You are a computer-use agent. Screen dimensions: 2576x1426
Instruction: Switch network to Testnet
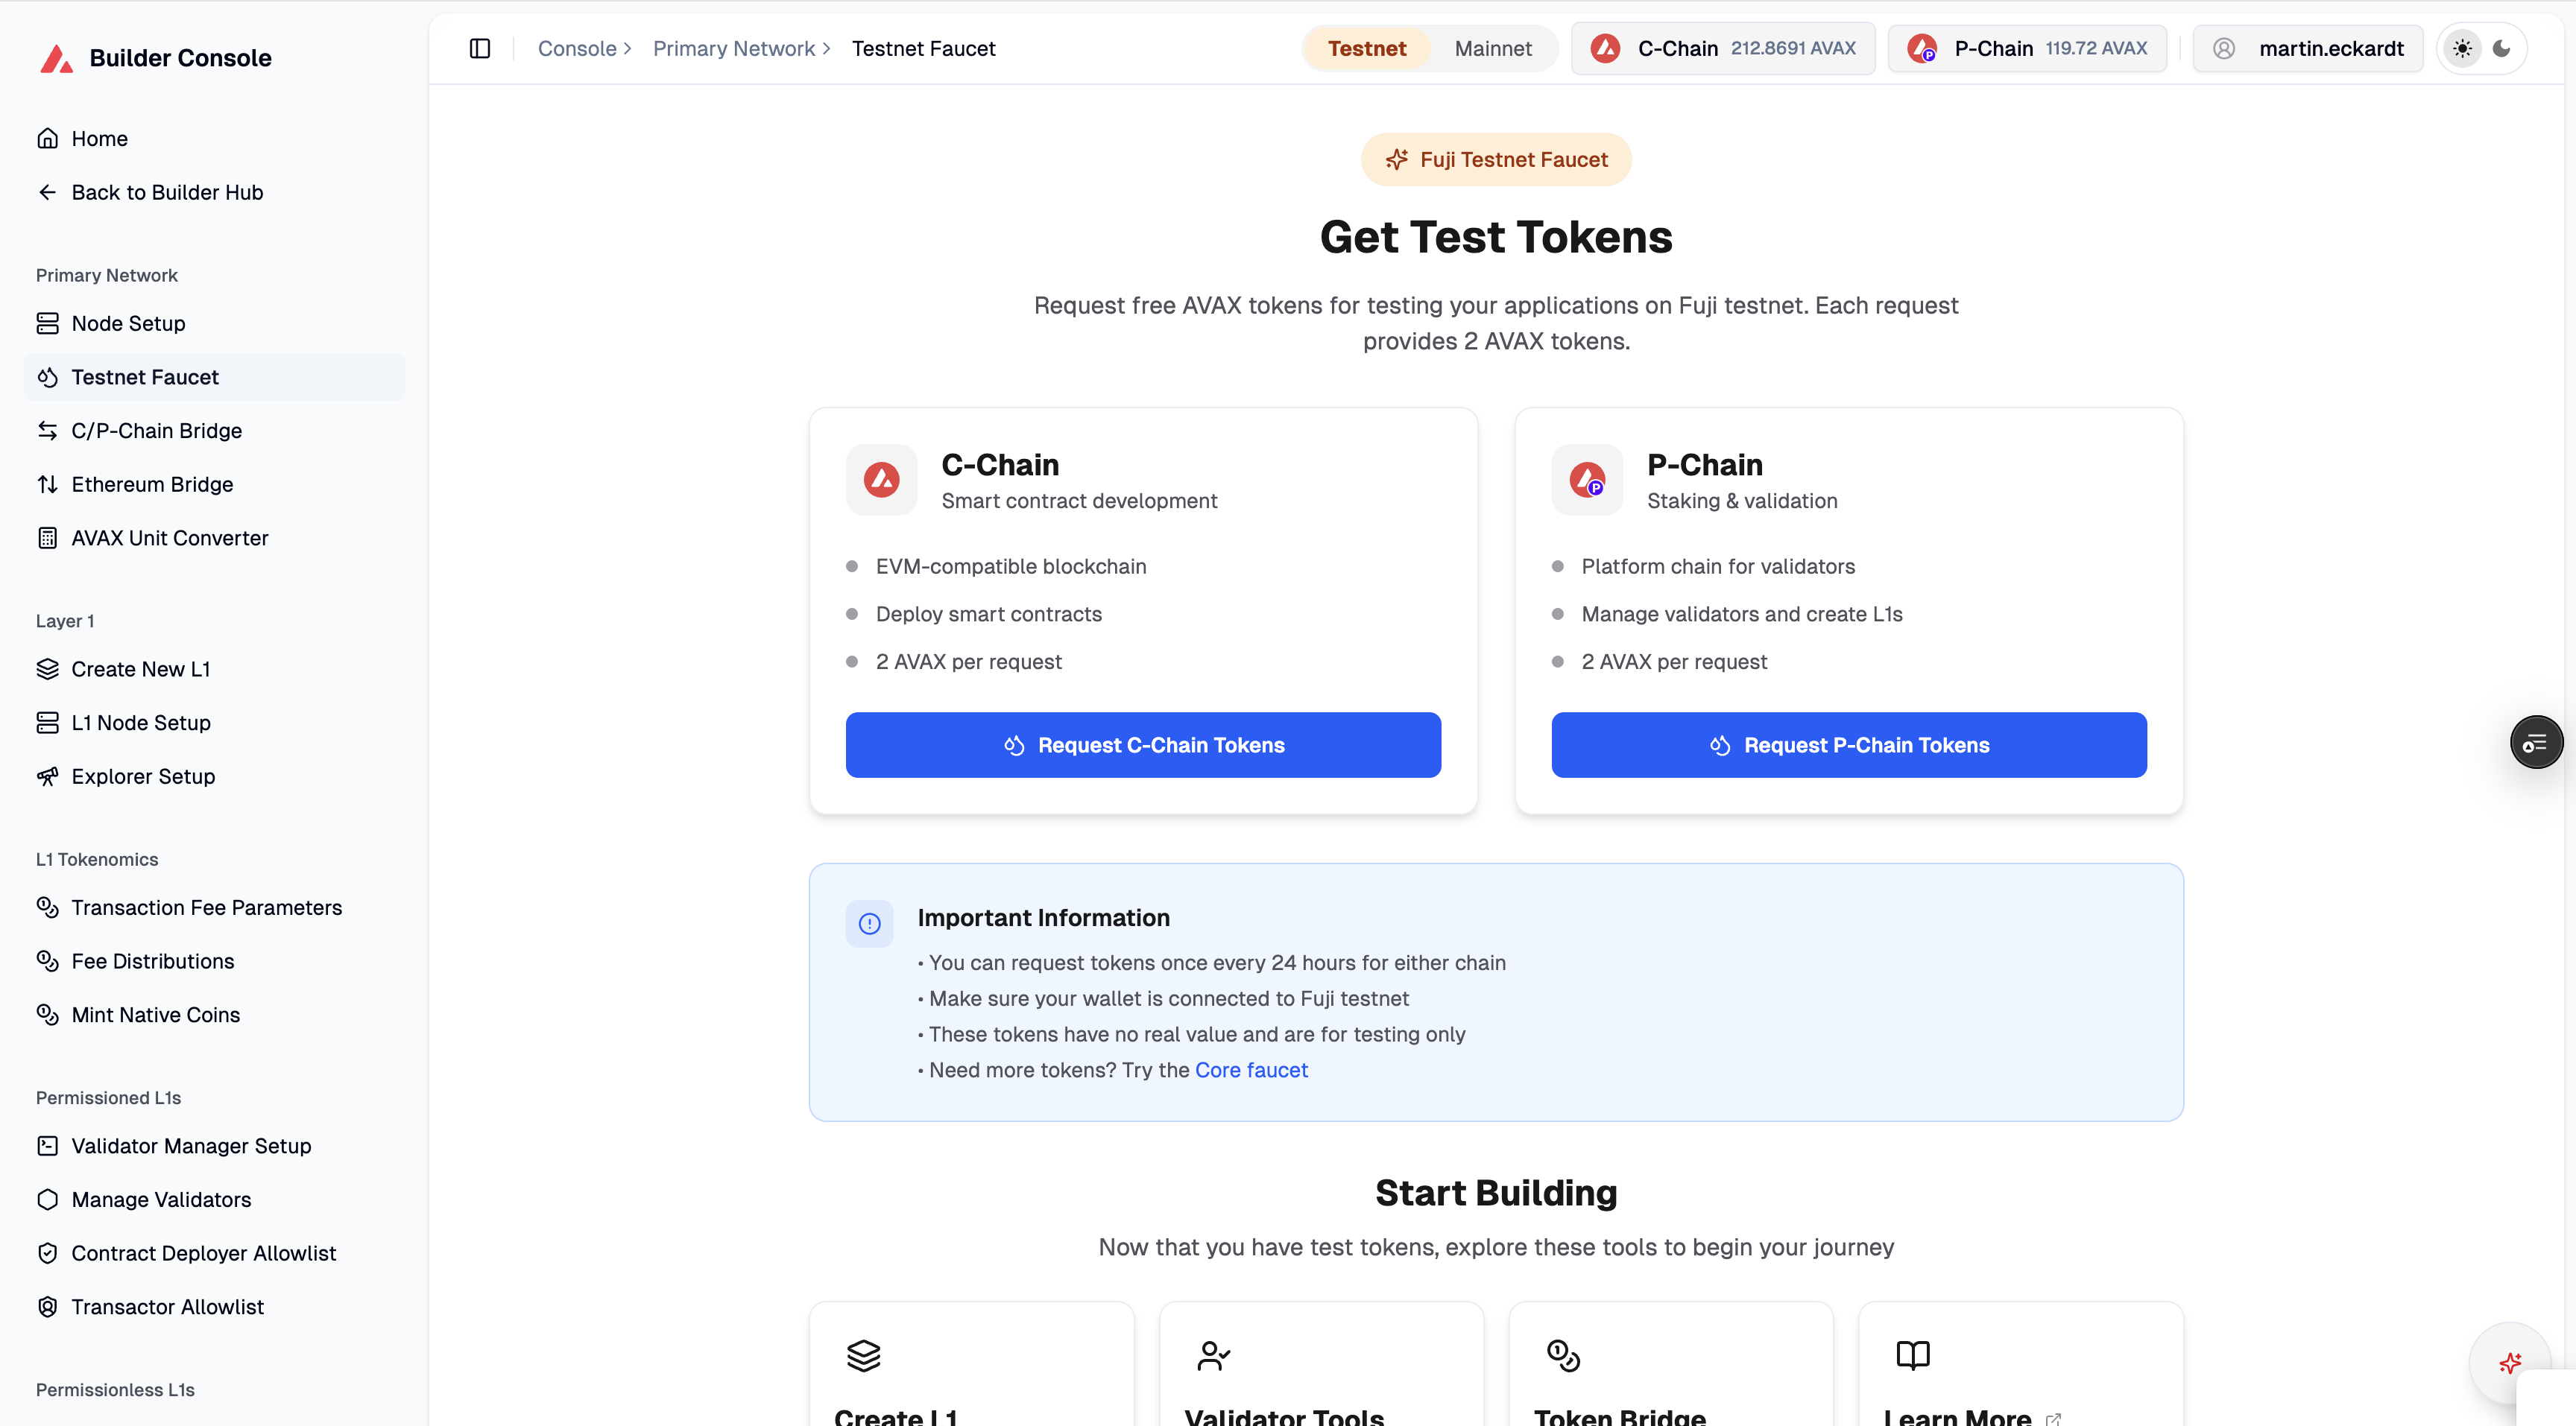(x=1366, y=48)
